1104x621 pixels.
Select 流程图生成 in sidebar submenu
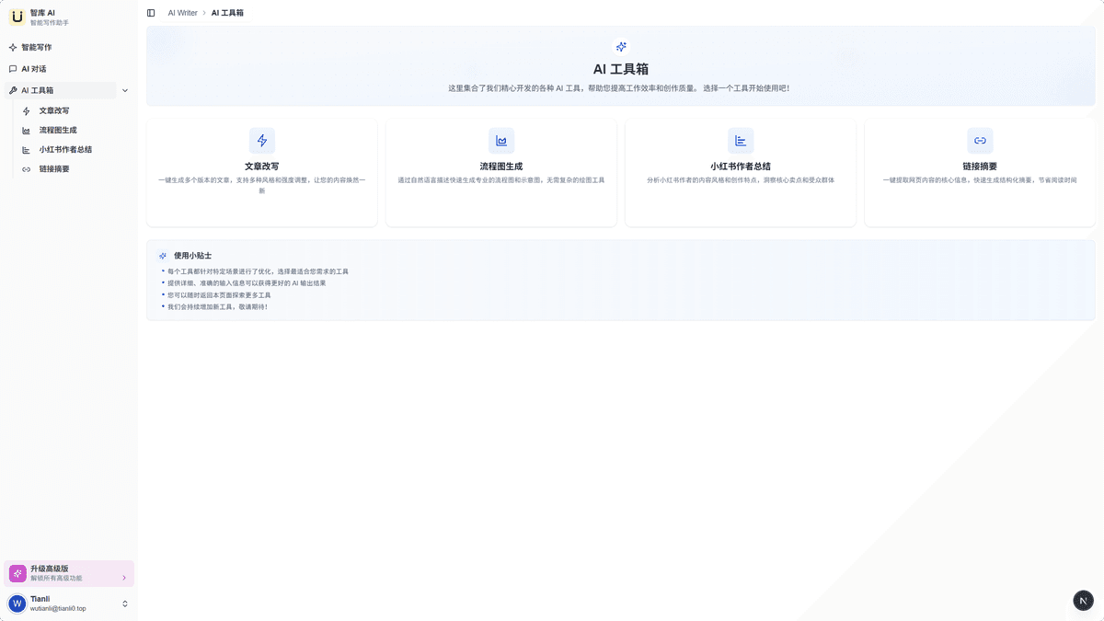[58, 130]
